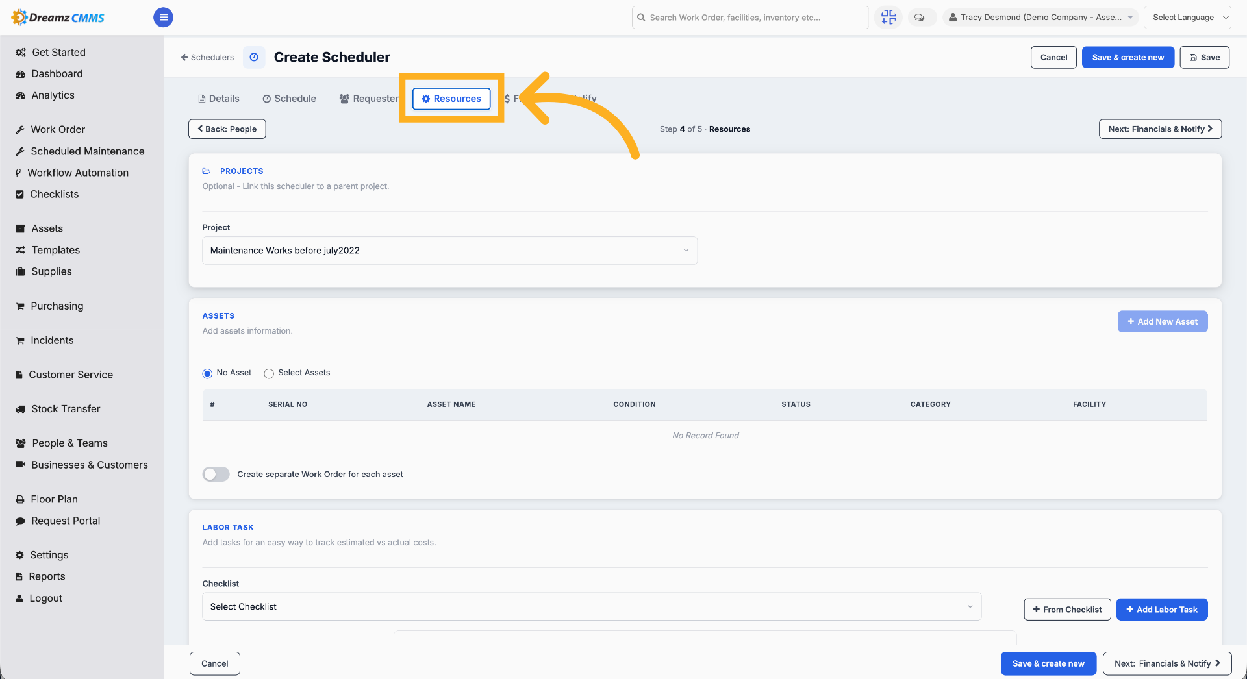Click the Purchasing cart icon
The height and width of the screenshot is (679, 1247).
[x=20, y=306]
